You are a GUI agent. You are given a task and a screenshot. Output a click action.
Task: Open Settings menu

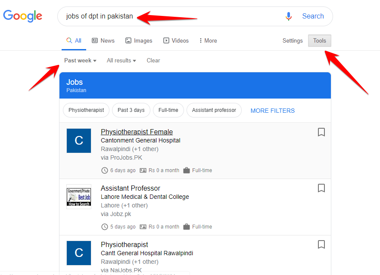293,40
